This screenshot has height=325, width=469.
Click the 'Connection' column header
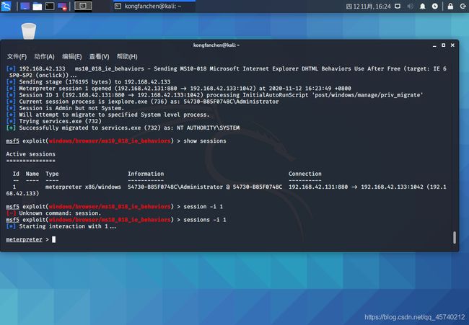pos(304,174)
